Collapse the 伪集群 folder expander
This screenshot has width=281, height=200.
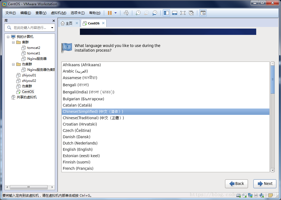pos(13,64)
